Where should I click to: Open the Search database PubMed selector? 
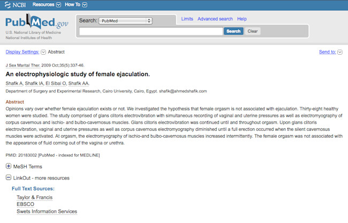[125, 21]
